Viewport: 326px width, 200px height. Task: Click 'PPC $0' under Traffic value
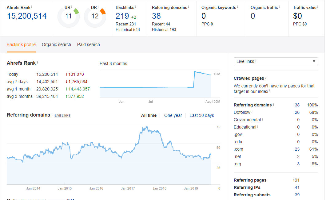click(300, 24)
